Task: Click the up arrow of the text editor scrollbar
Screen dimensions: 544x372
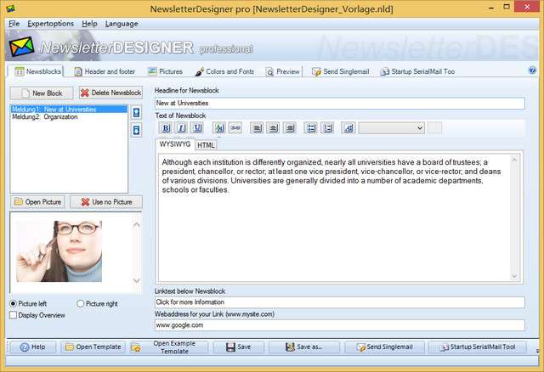Action: click(514, 160)
